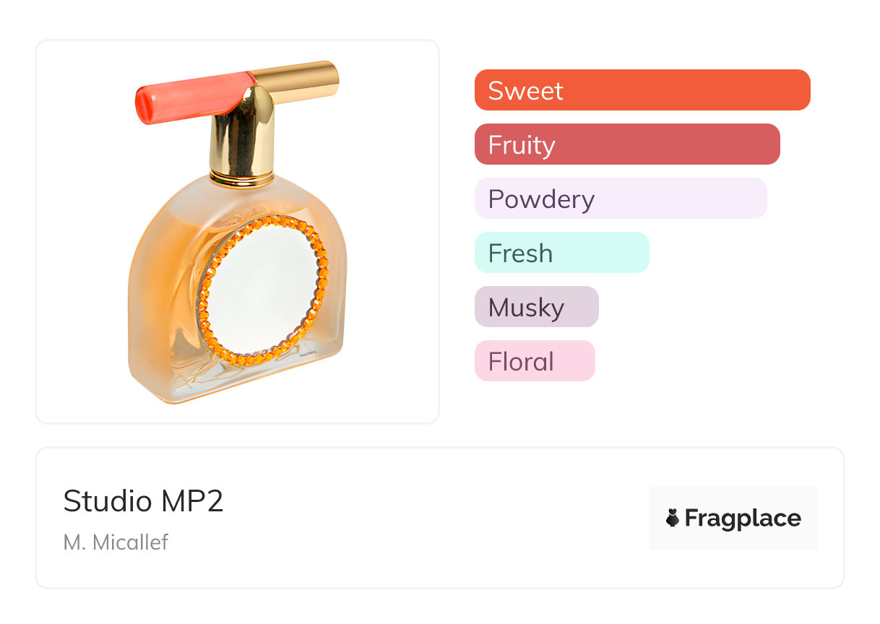Screen dimensions: 880x624
Task: Click the Fragplace bottle logo icon
Action: [x=673, y=518]
